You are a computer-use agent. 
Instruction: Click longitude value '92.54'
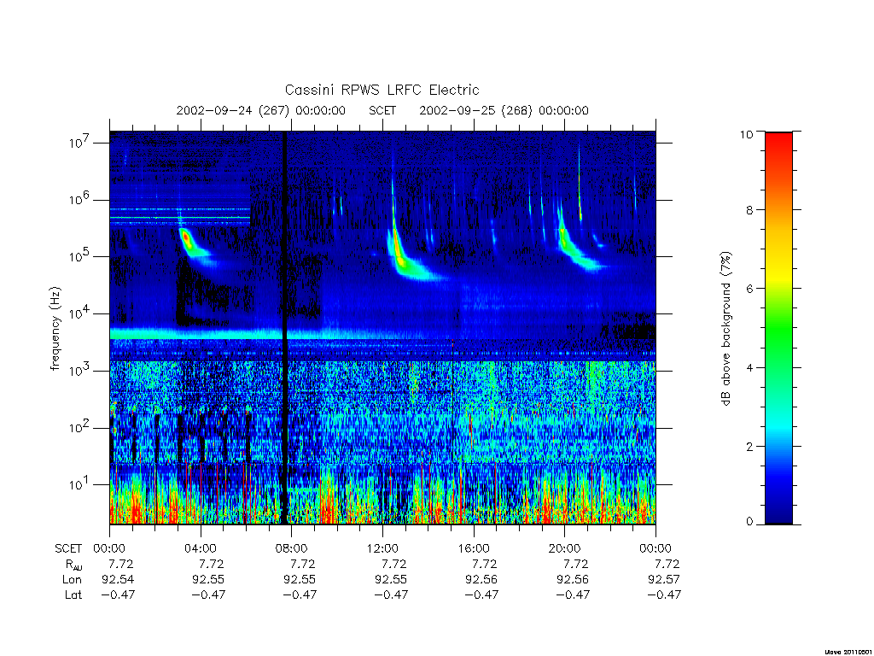click(118, 580)
